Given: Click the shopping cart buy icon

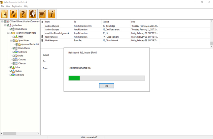Looking at the screenshot, I should click(x=42, y=14).
